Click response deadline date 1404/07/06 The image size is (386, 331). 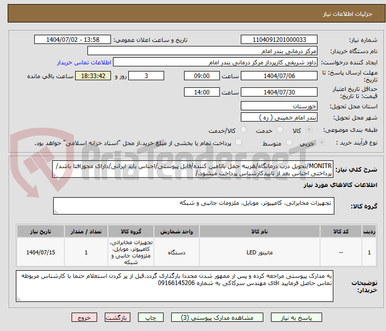click(279, 76)
